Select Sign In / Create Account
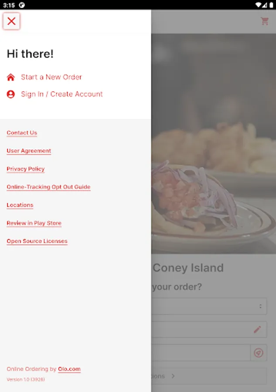This screenshot has height=392, width=276. coord(62,94)
